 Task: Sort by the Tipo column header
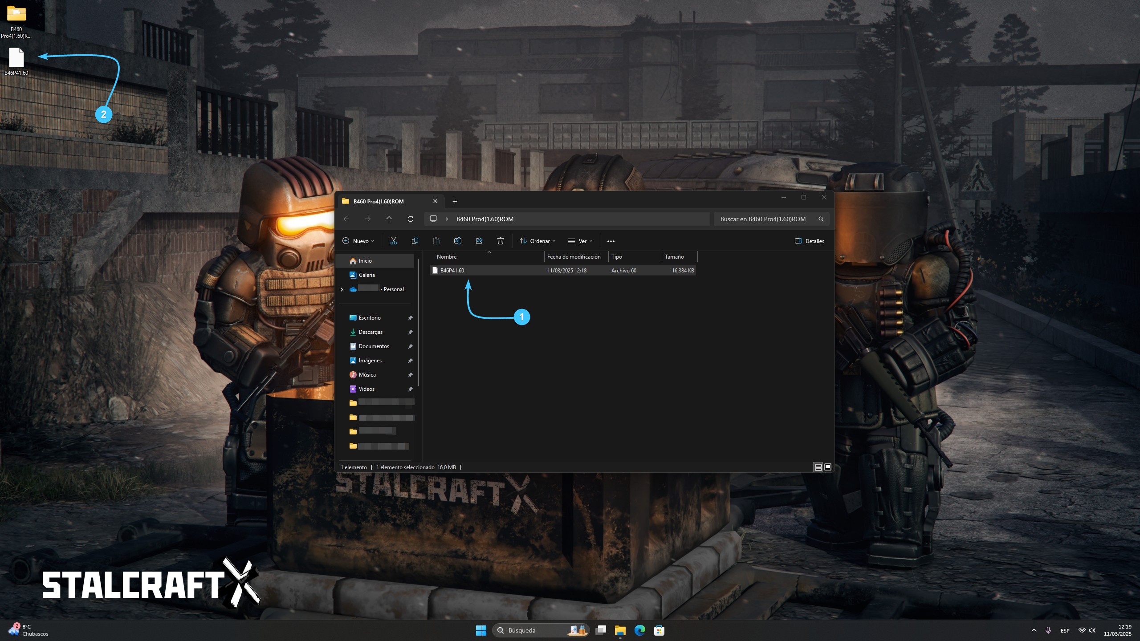pos(635,257)
